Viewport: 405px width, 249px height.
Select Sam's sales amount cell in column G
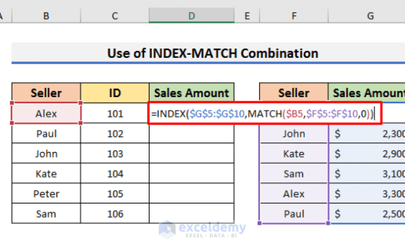coord(367,174)
